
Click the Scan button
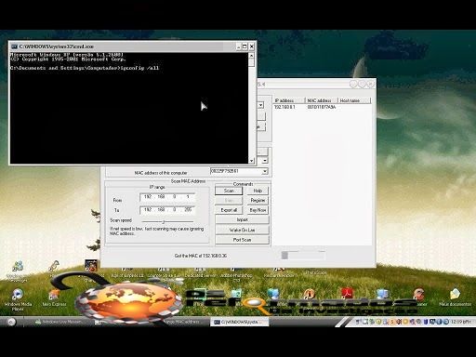pos(229,191)
